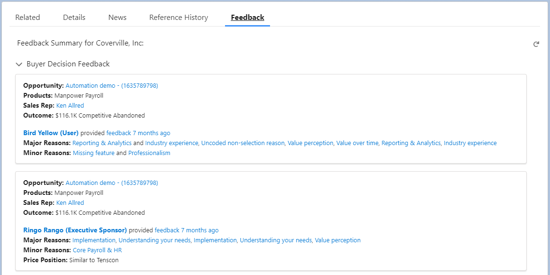Screen dimensions: 550x275
Task: Click 'Manpower Payroll' products text in second card
Action: click(x=79, y=193)
